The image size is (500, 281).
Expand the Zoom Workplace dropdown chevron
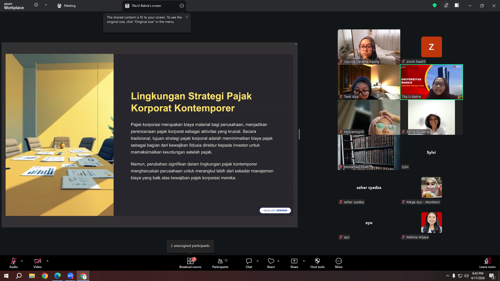point(46,5)
